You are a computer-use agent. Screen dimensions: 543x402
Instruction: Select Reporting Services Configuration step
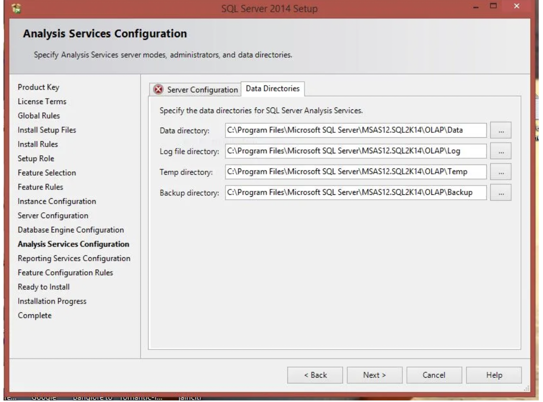coord(74,258)
